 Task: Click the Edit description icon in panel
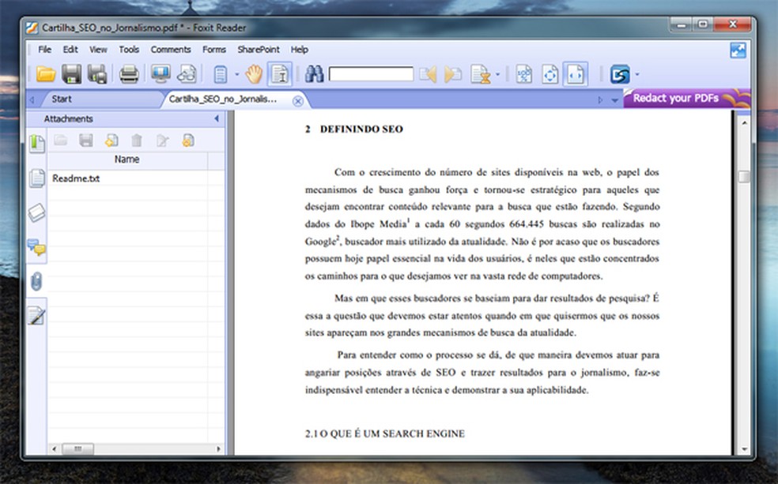pyautogui.click(x=163, y=141)
